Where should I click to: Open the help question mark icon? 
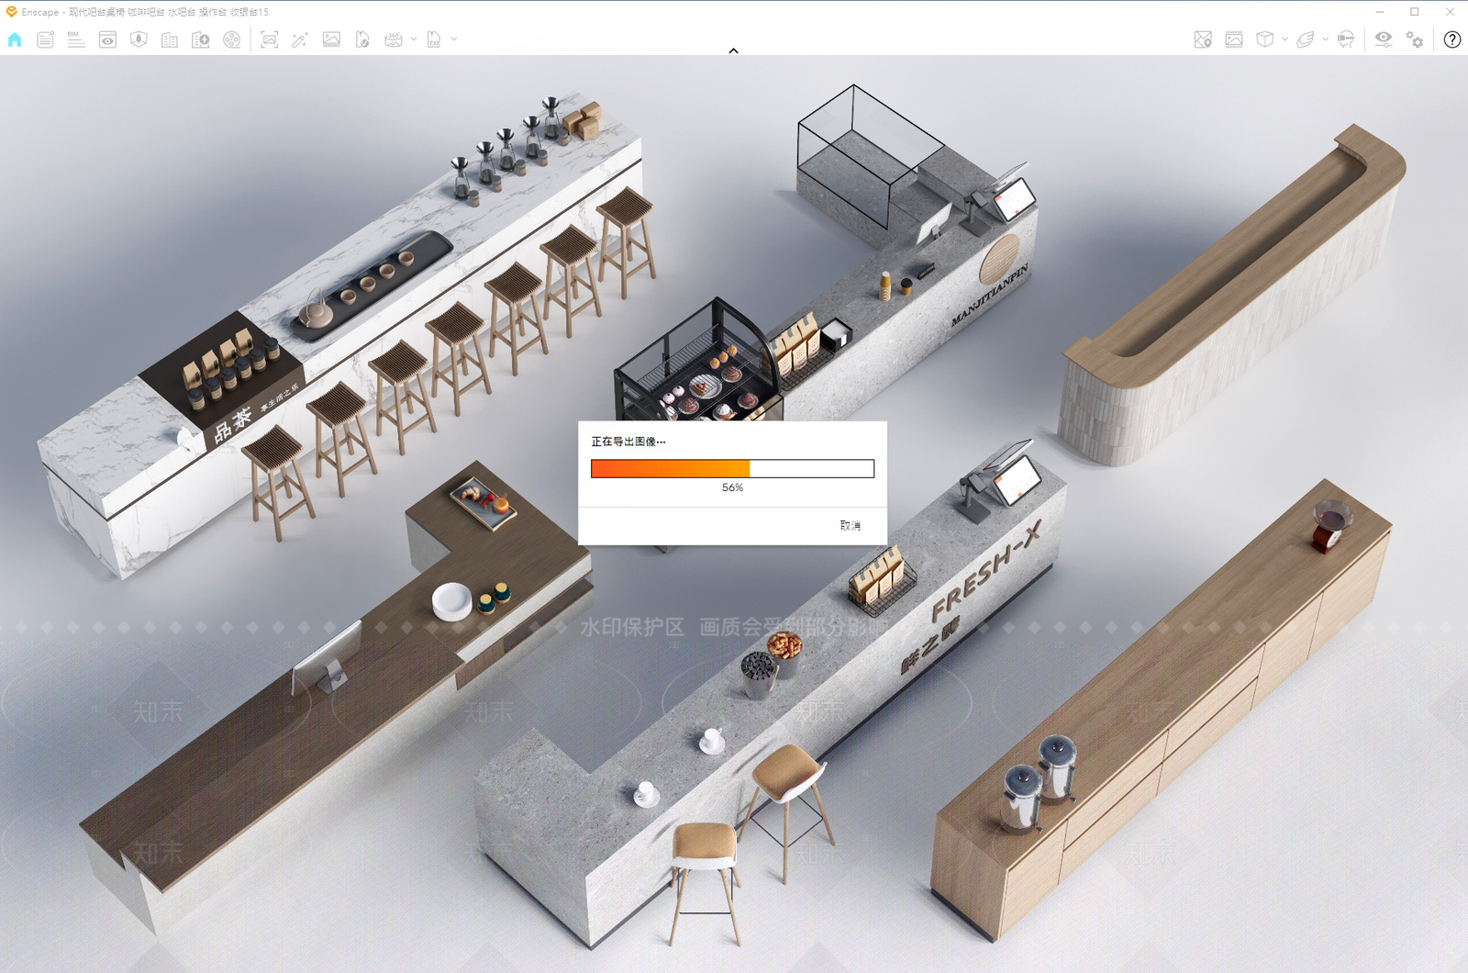(x=1452, y=39)
